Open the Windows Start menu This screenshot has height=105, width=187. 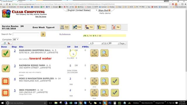[2, 103]
